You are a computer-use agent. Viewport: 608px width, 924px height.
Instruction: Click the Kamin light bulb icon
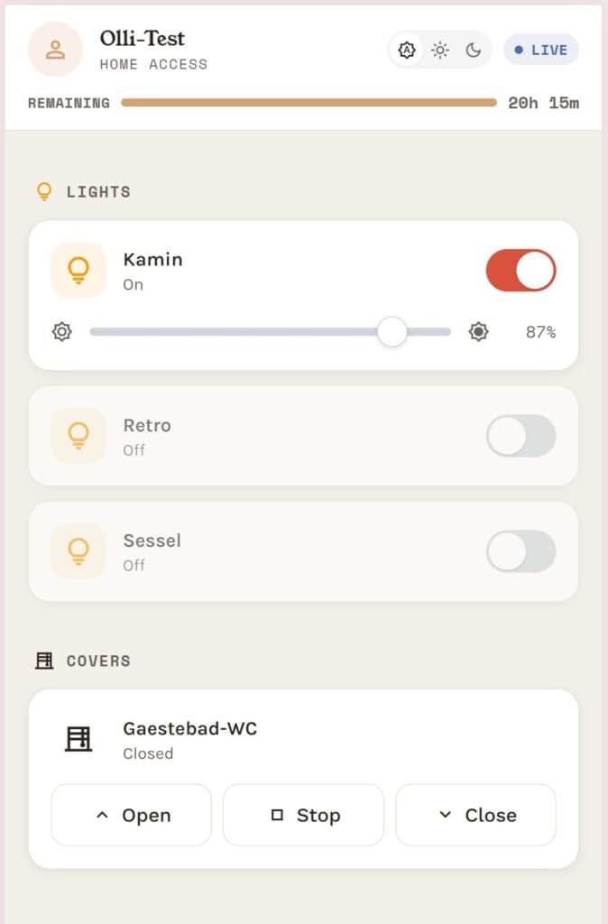[x=78, y=269]
